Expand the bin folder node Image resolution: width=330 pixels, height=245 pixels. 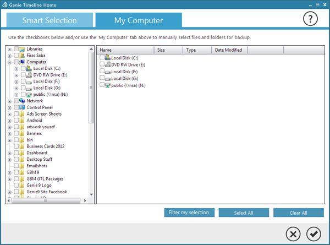[x=9, y=140]
